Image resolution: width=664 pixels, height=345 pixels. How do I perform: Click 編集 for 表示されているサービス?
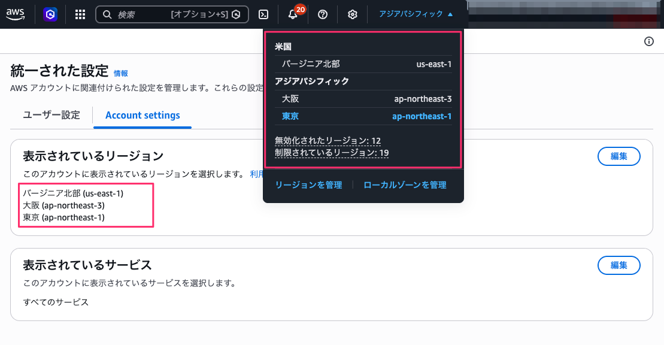pyautogui.click(x=619, y=265)
